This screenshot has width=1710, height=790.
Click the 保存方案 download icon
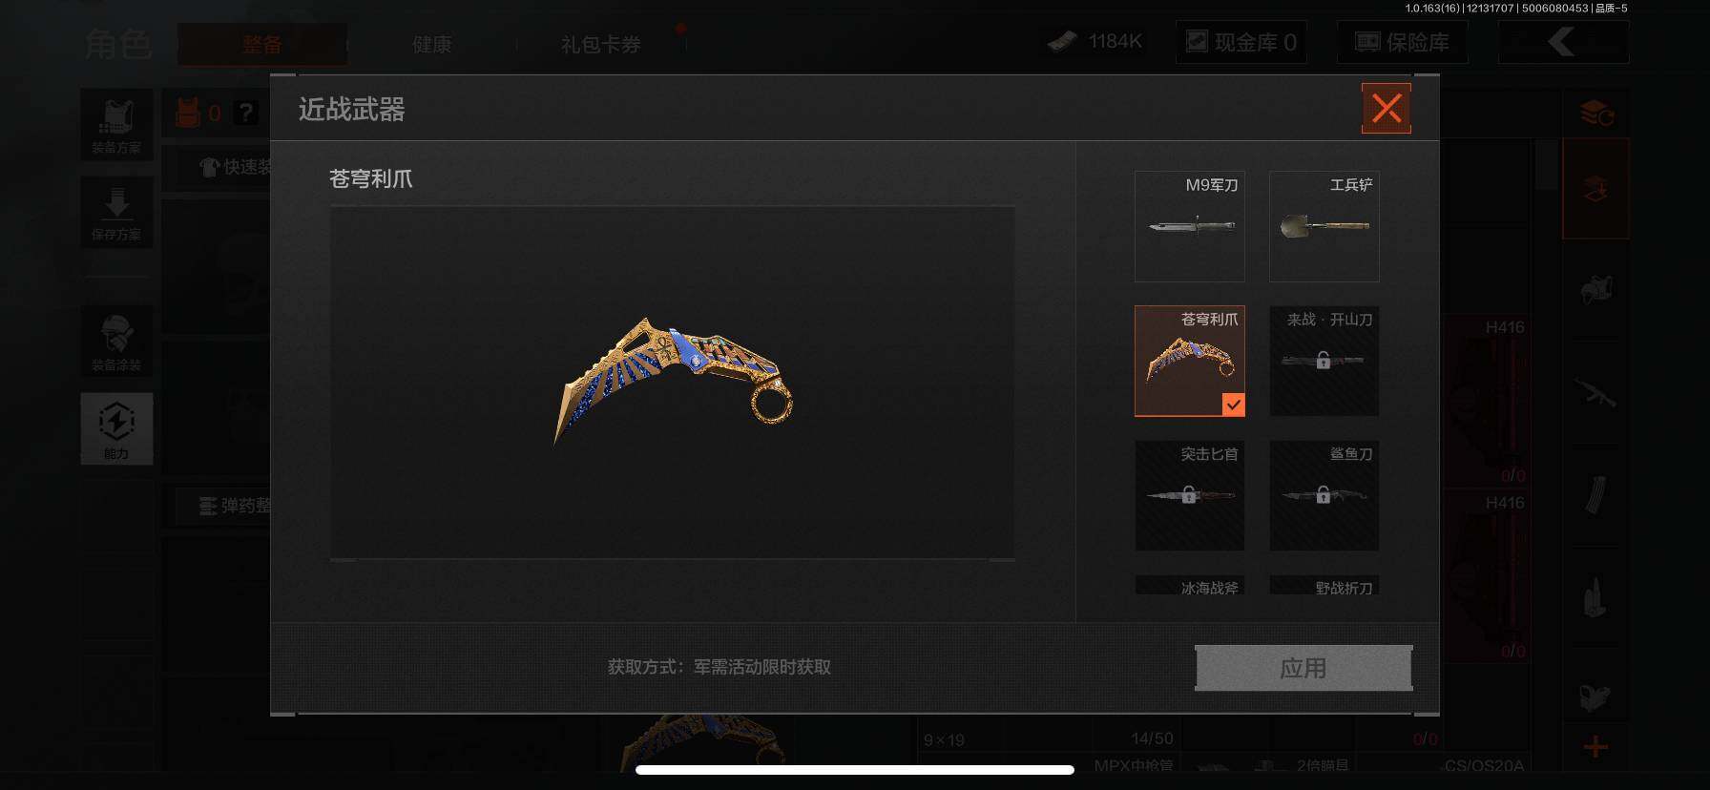click(116, 212)
